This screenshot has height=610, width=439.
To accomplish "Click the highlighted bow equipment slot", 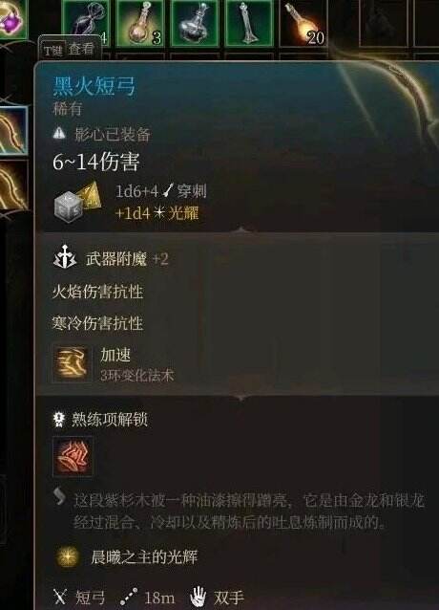I will click(13, 131).
